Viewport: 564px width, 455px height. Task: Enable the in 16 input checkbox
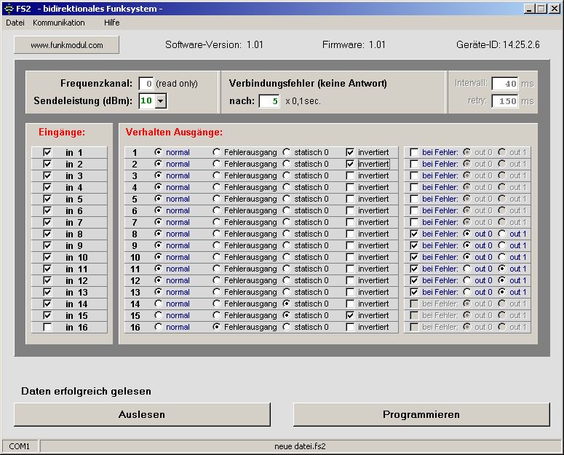[47, 327]
